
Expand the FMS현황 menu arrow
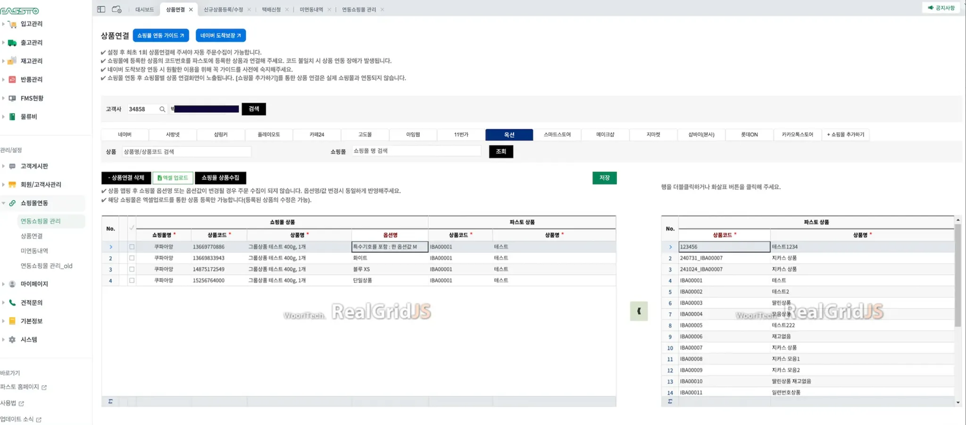coord(3,98)
